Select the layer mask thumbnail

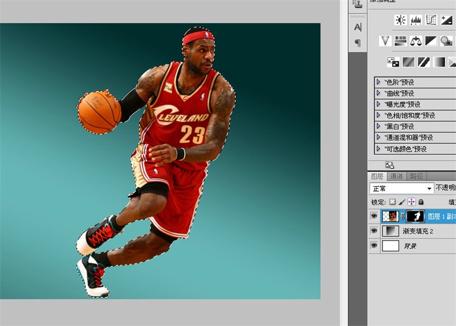tap(416, 216)
